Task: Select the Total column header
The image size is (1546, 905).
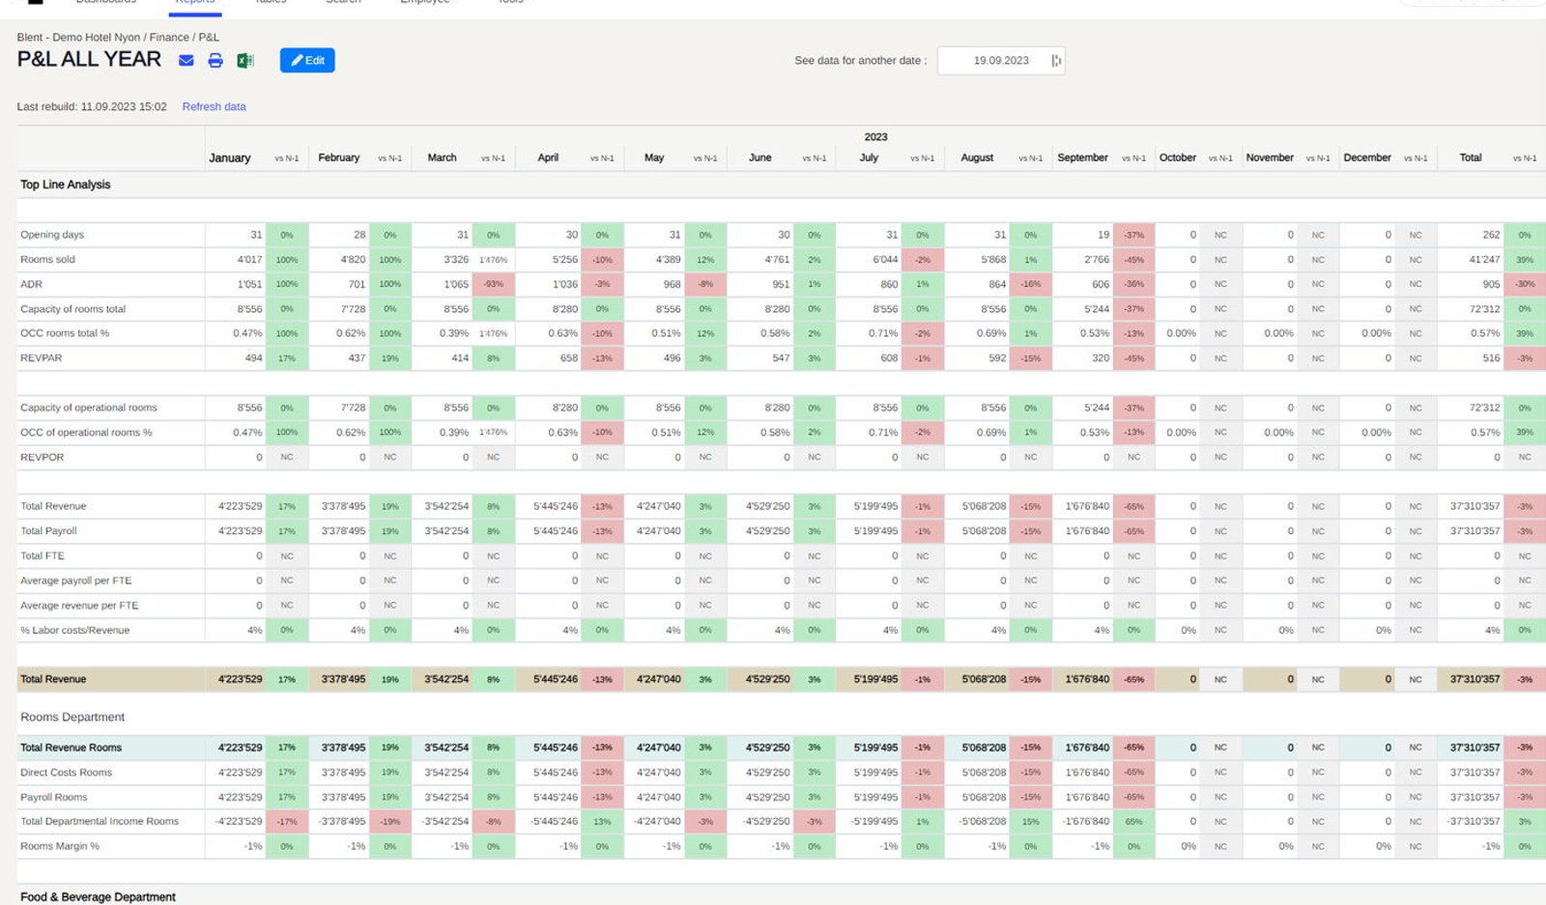Action: pos(1471,157)
